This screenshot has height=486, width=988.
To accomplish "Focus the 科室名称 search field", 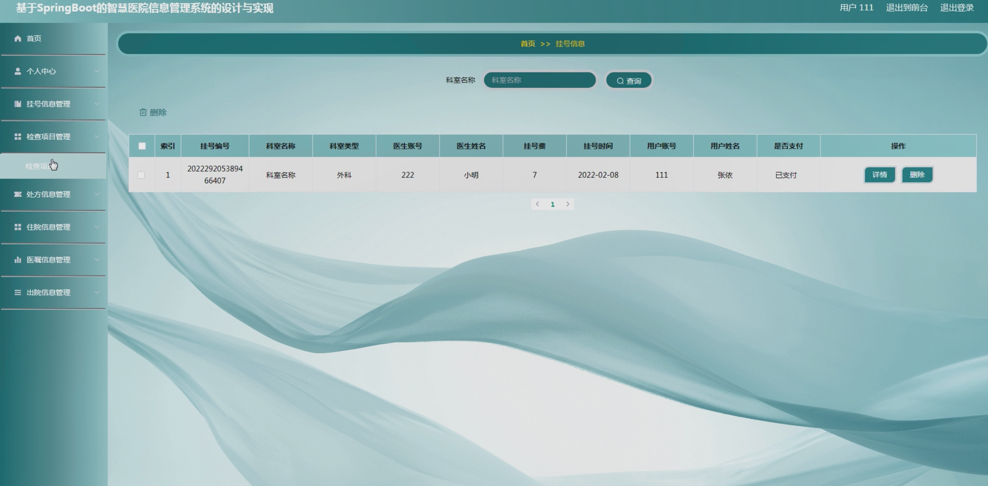I will (539, 80).
